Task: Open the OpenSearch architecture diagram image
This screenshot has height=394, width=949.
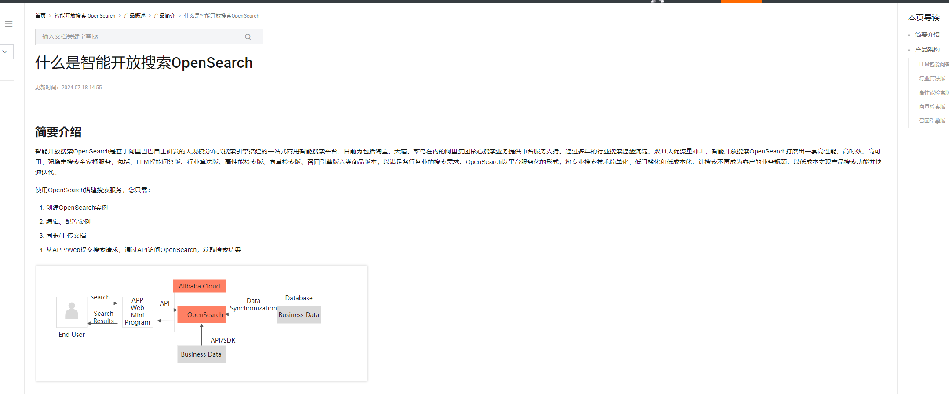Action: pyautogui.click(x=201, y=323)
